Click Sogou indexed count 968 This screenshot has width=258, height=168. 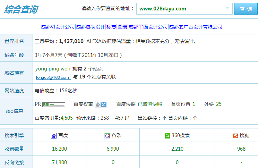[x=241, y=149]
